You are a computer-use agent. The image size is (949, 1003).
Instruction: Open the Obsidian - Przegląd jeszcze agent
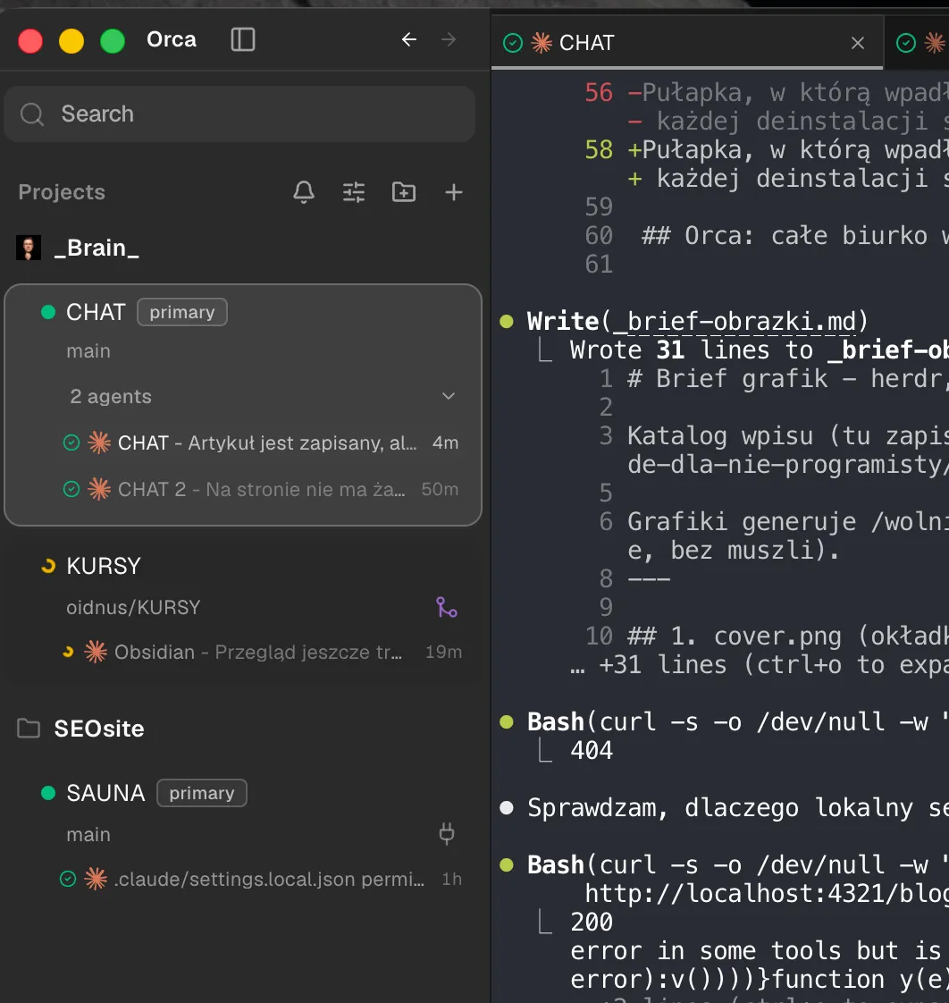262,652
